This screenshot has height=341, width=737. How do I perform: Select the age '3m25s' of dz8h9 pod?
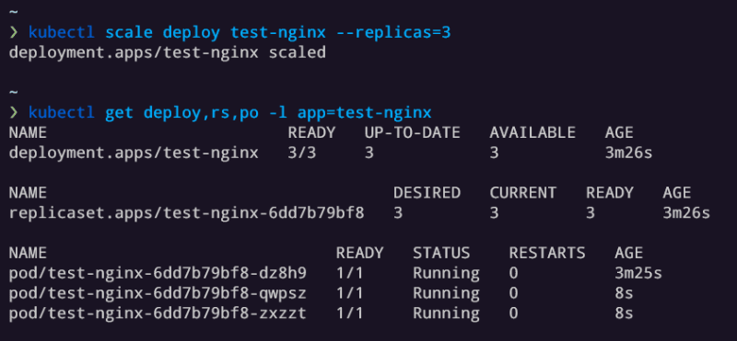(638, 273)
